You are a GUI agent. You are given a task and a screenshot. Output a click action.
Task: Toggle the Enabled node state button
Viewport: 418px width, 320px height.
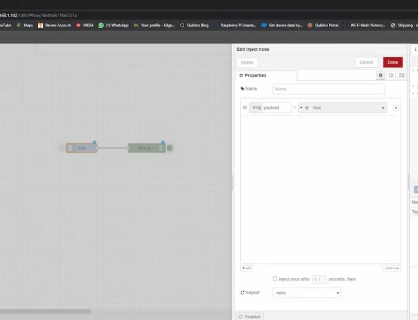point(249,316)
